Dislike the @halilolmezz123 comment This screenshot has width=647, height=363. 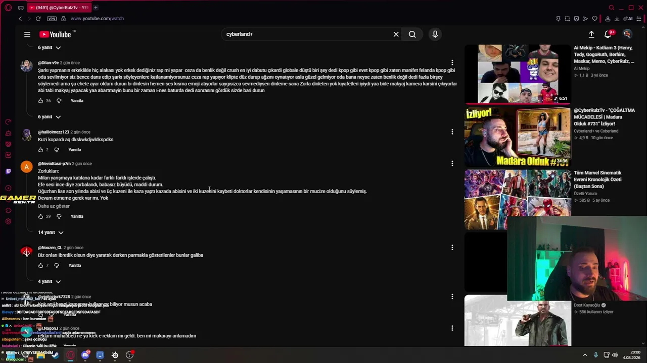57,150
